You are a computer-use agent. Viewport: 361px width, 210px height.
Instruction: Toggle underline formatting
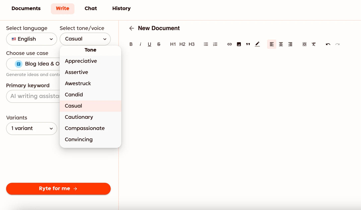pos(149,44)
